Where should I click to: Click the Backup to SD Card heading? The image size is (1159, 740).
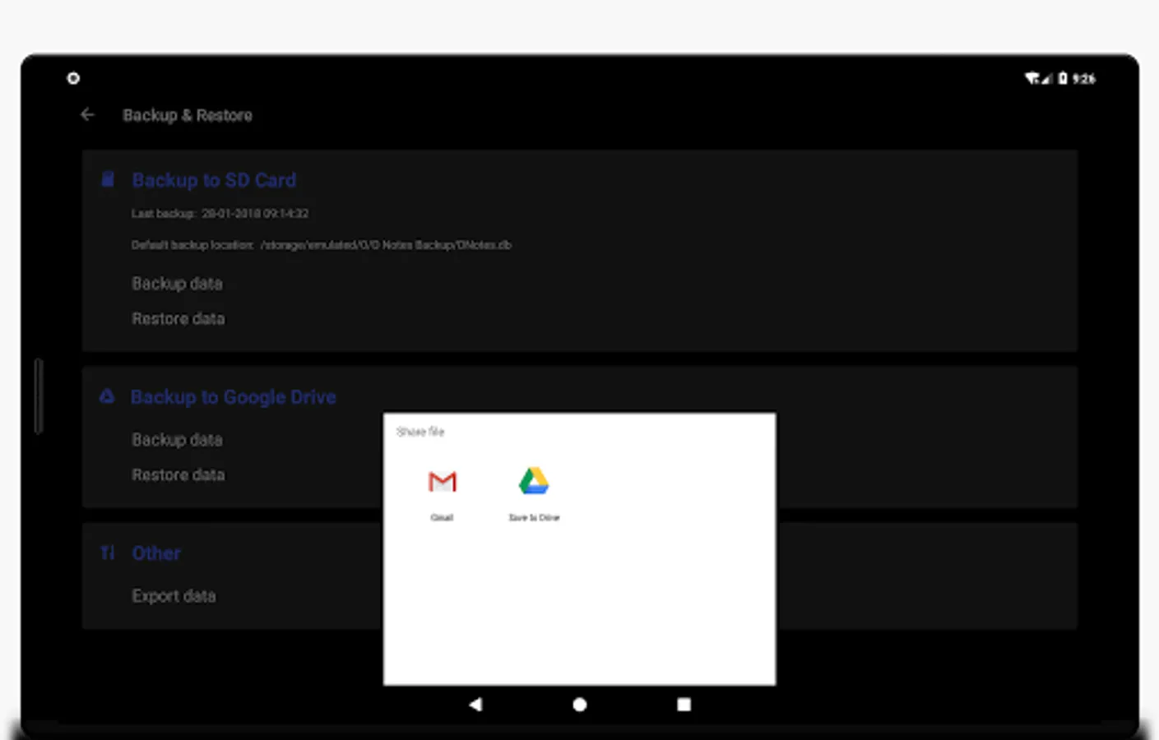click(214, 180)
